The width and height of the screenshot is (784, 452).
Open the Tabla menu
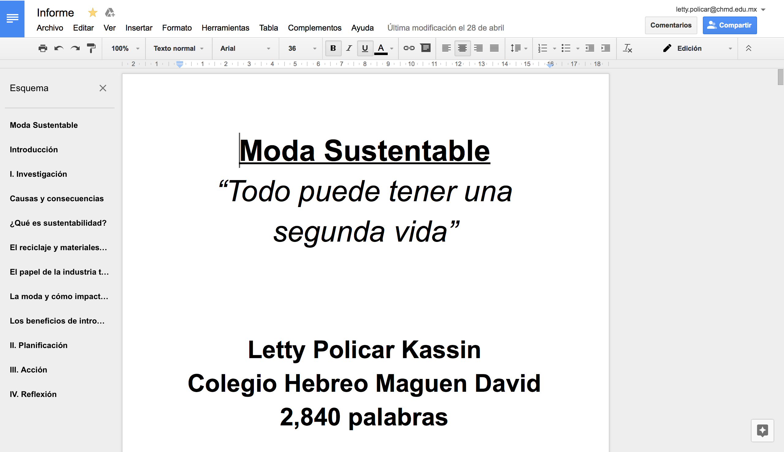[269, 28]
